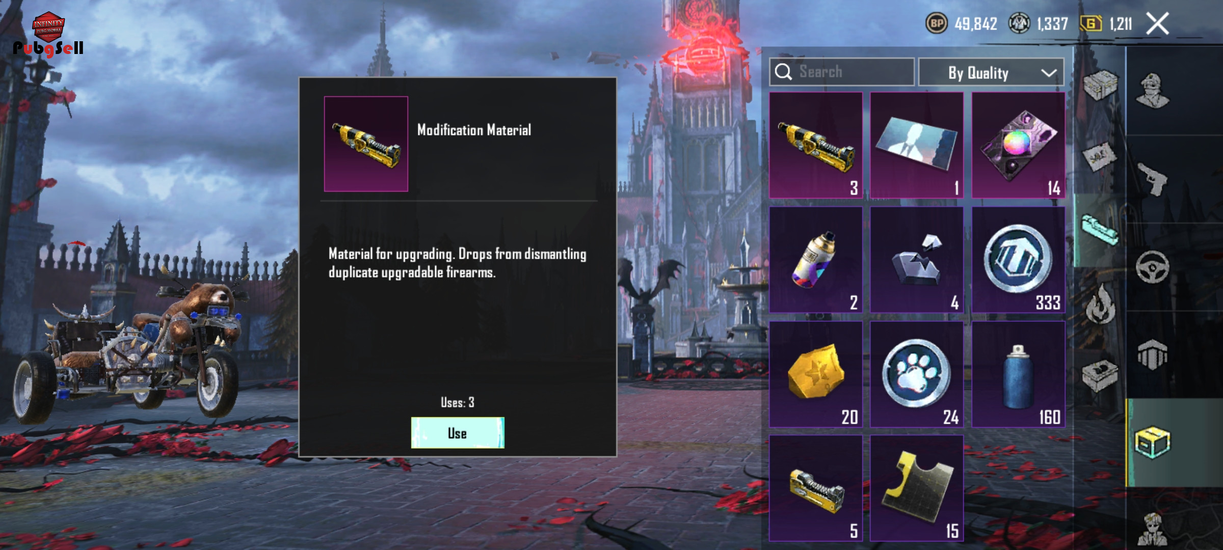Image resolution: width=1223 pixels, height=550 pixels.
Task: Click the Search input field
Action: click(x=842, y=72)
